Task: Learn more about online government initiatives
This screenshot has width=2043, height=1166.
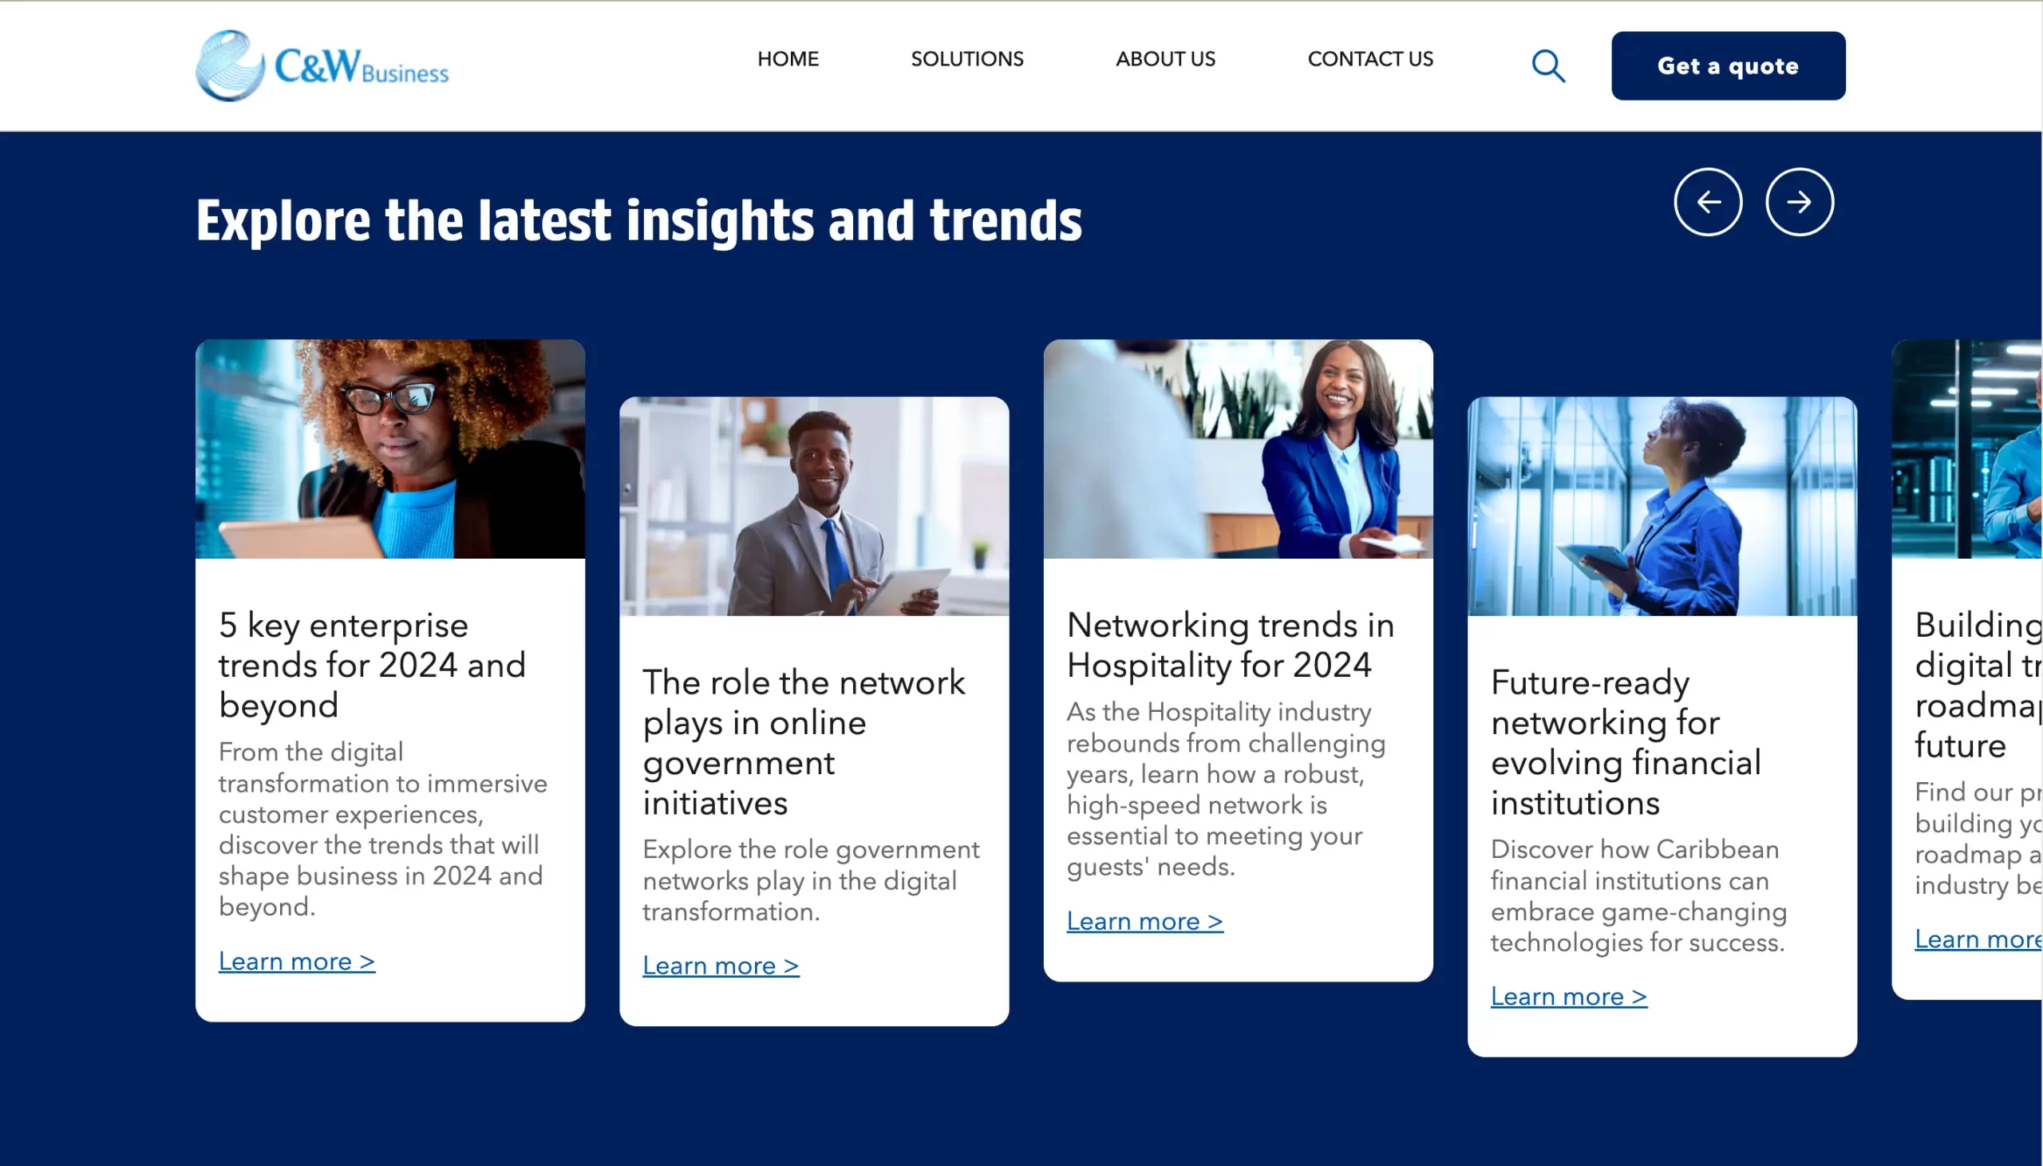Action: tap(721, 966)
